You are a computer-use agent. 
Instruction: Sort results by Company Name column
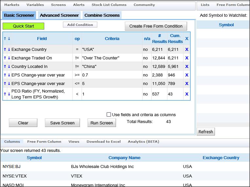pyautogui.click(x=124, y=158)
